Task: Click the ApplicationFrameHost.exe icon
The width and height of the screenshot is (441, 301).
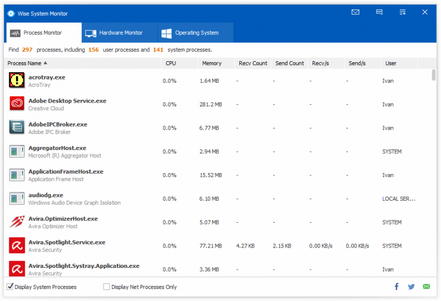Action: (17, 175)
